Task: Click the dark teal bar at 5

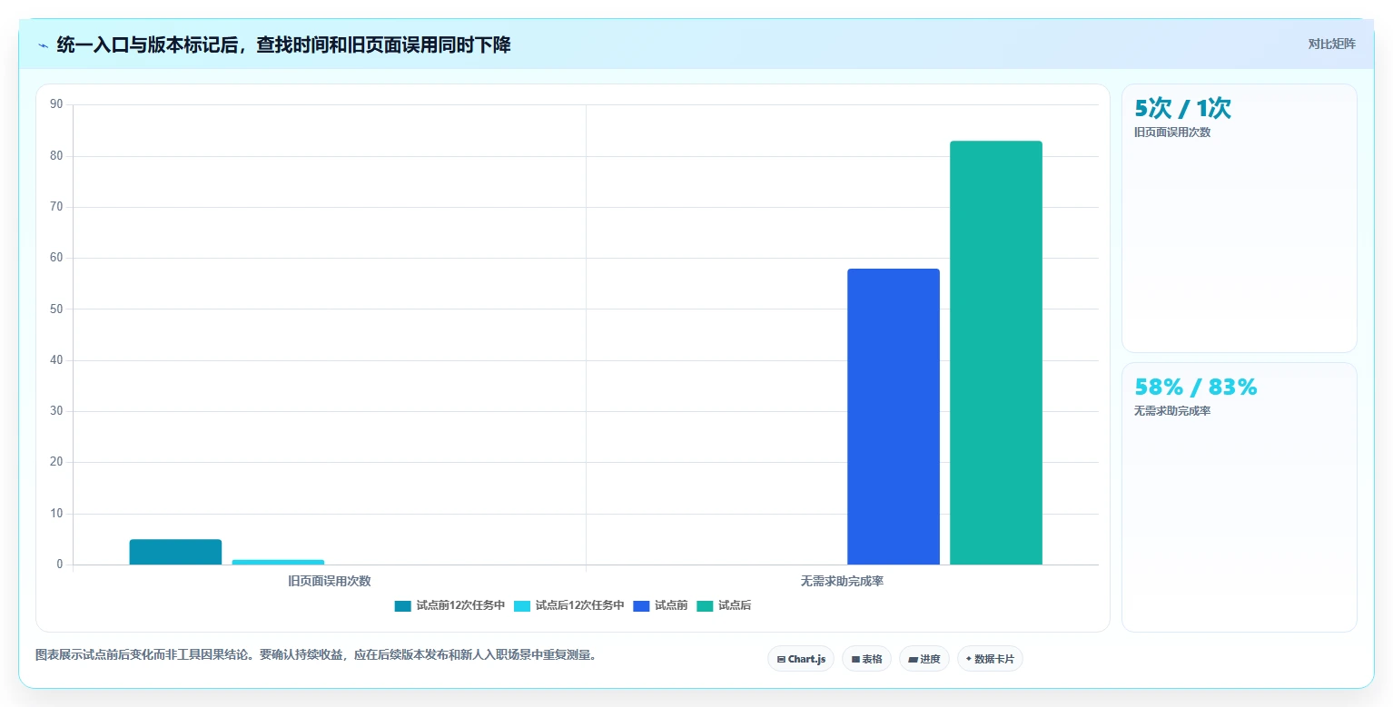Action: click(175, 552)
